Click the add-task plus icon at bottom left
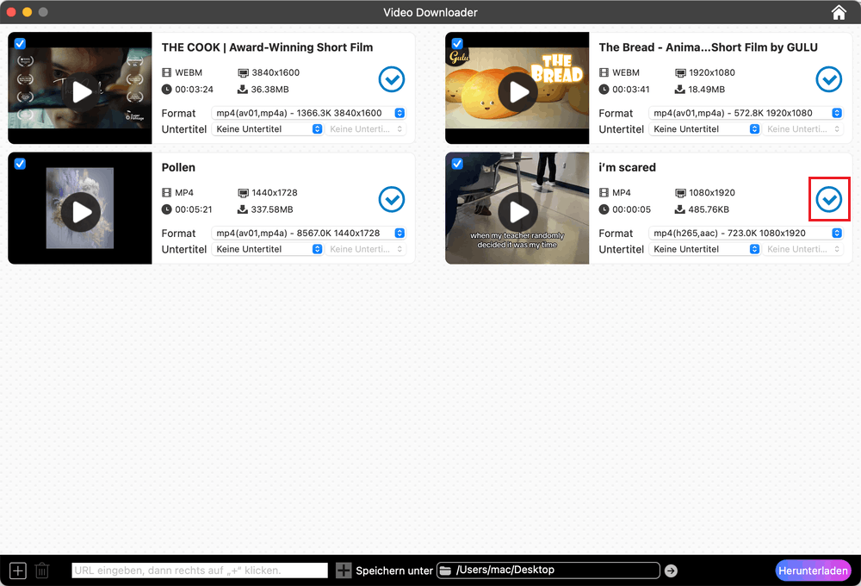 (17, 570)
